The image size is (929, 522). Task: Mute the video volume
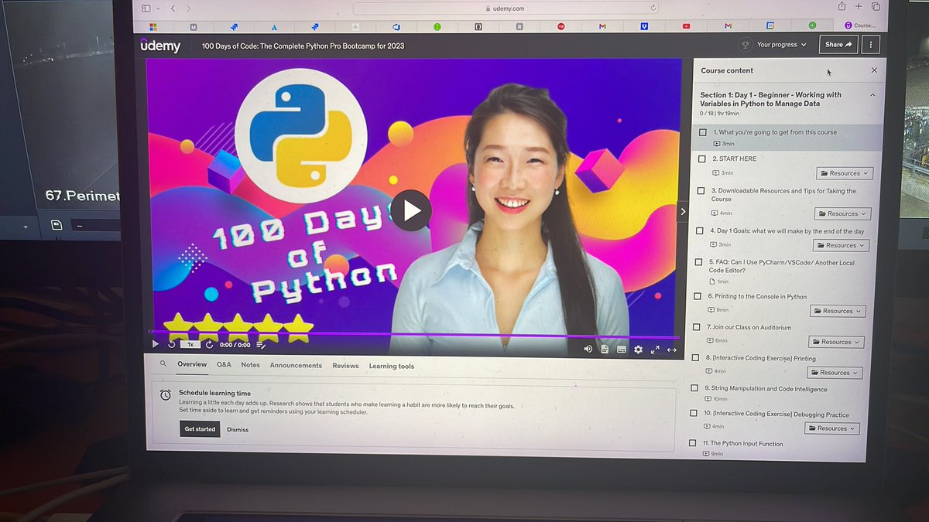[588, 350]
